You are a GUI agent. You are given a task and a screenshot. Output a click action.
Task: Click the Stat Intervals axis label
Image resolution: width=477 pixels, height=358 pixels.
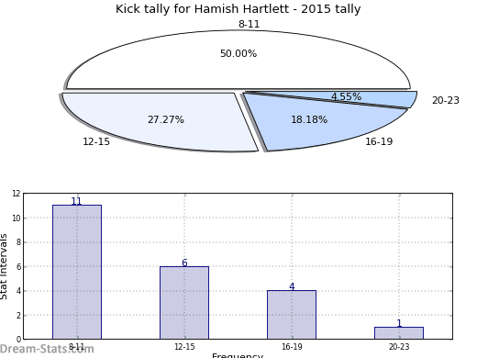pos(4,266)
